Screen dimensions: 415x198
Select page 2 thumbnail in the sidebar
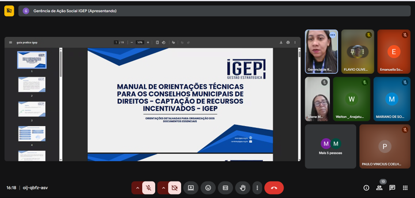[x=31, y=85]
